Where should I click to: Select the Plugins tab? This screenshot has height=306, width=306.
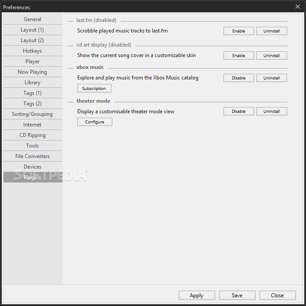(x=32, y=177)
